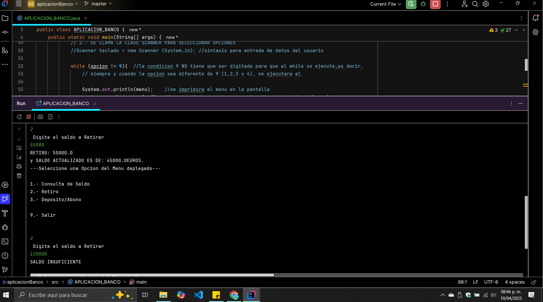Toggle scroll to end of console
543x302 pixels.
[x=19, y=157]
